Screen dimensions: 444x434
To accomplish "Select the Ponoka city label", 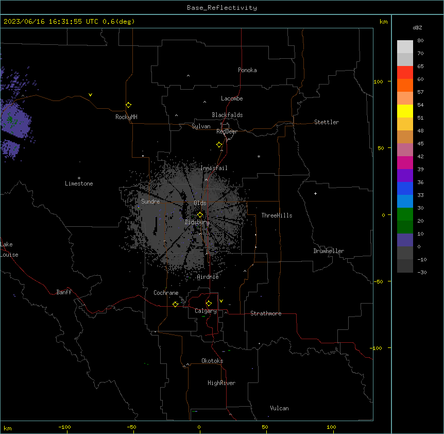I will pos(247,70).
